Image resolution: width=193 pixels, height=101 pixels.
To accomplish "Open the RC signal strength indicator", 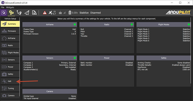I will pyautogui.click(x=62, y=13).
